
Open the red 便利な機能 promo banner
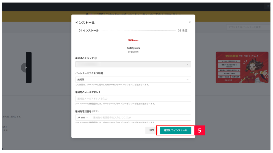click(242, 67)
